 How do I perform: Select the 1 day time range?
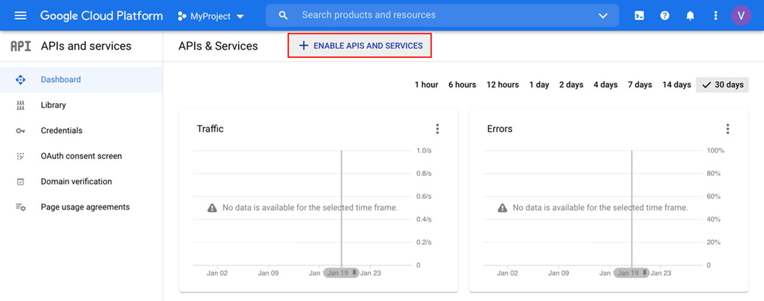click(539, 85)
